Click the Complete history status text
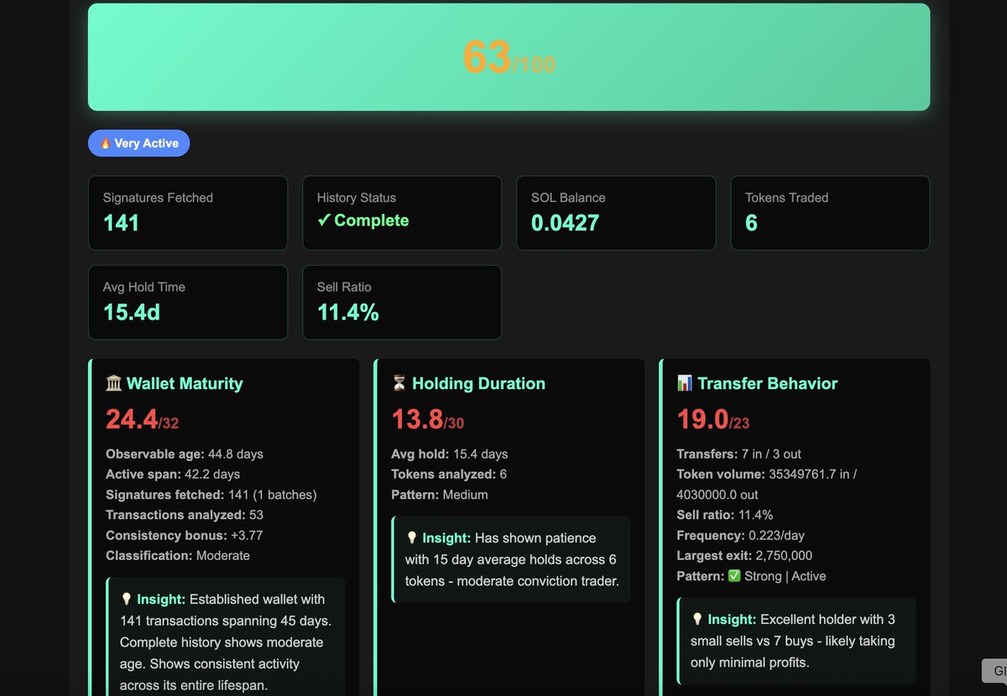Viewport: 1007px width, 696px height. (x=363, y=221)
